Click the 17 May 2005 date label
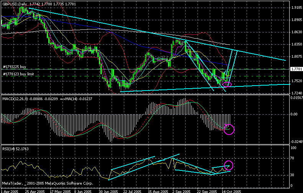Image resolution: width=303 pixels, height=193 pixels. [x=59, y=191]
